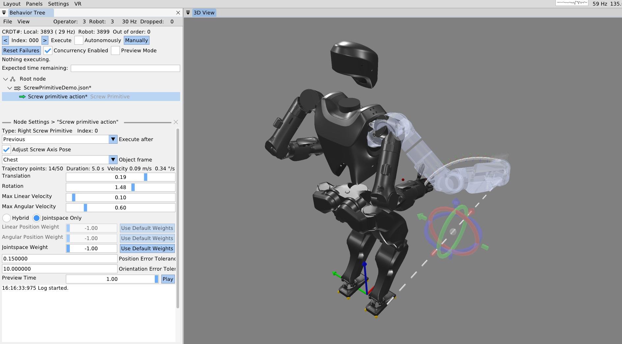
Task: Enable the Preview Mode checkbox
Action: tap(115, 51)
